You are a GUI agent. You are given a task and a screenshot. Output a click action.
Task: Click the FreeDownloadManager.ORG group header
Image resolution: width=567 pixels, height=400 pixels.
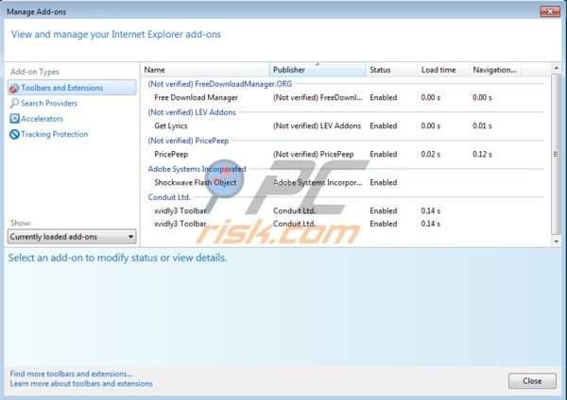[x=220, y=84]
